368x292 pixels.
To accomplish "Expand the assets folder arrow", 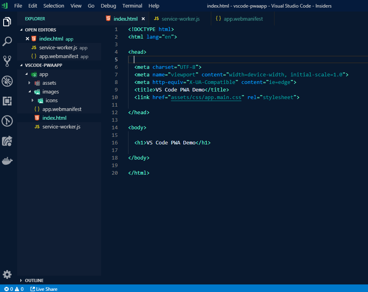I will [29, 83].
